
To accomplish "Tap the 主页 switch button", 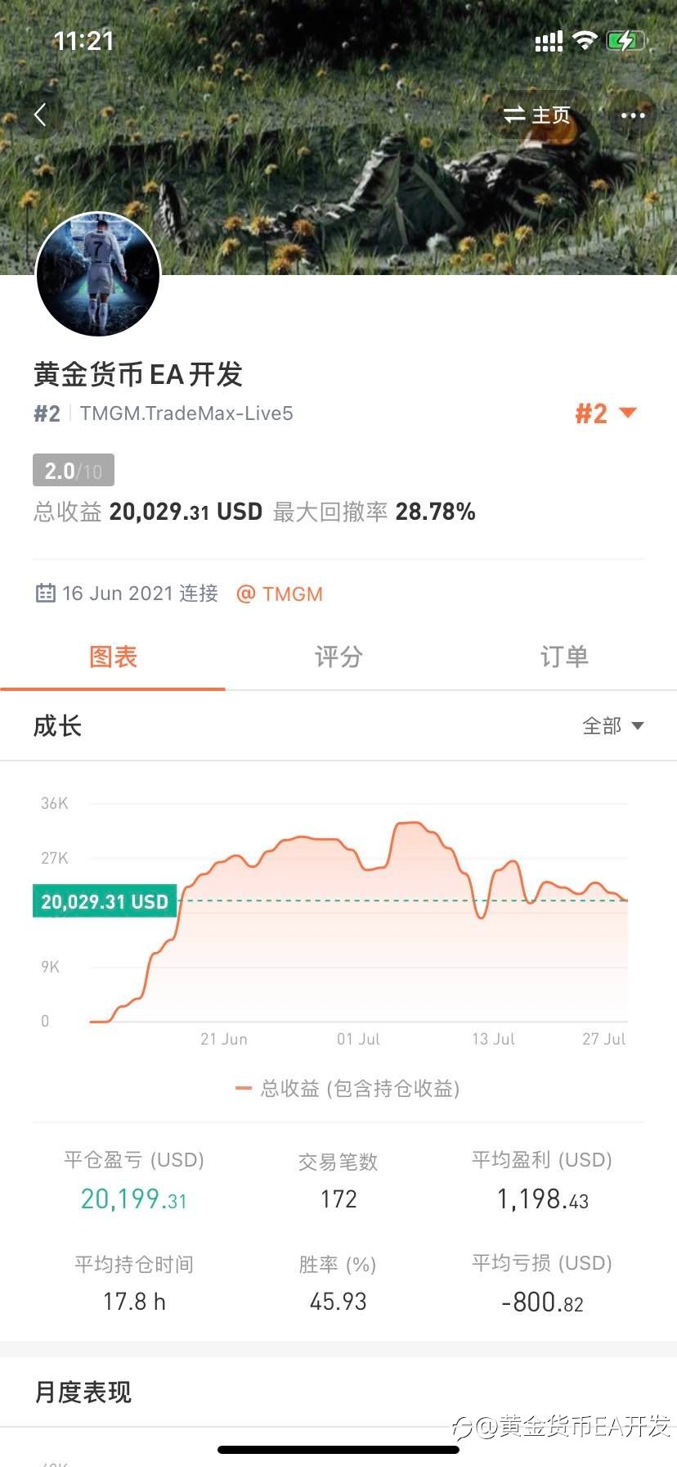I will [537, 115].
